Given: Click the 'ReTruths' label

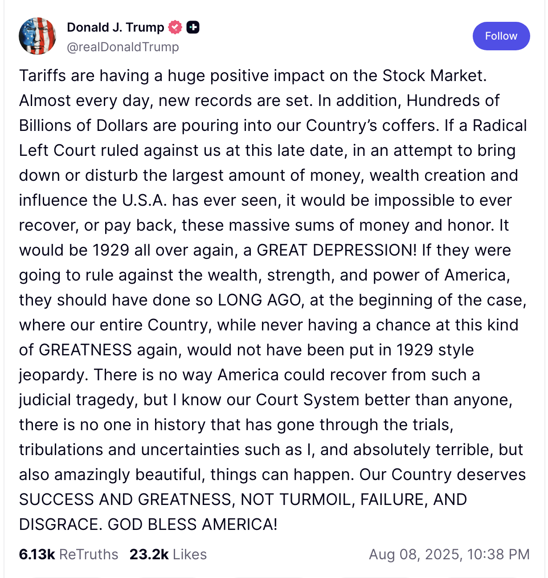Looking at the screenshot, I should click(x=89, y=554).
